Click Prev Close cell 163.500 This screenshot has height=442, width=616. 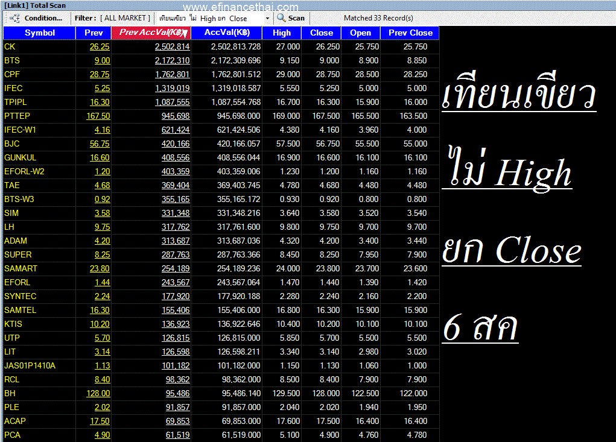click(x=413, y=116)
